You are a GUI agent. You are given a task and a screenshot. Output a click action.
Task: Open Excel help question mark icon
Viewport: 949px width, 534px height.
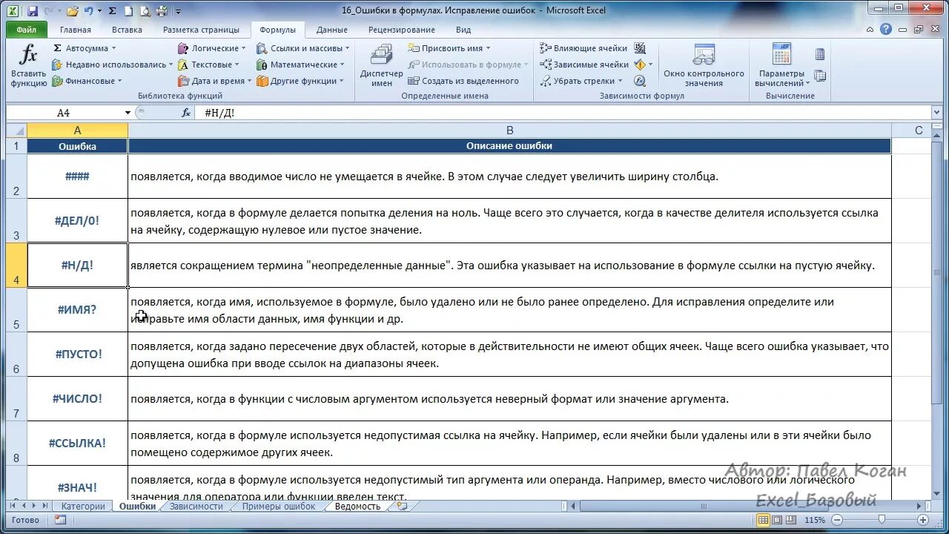[x=886, y=30]
